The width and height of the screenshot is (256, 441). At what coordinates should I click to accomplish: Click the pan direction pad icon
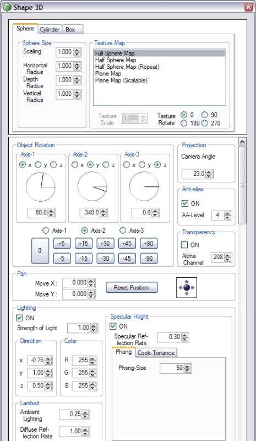pyautogui.click(x=187, y=287)
